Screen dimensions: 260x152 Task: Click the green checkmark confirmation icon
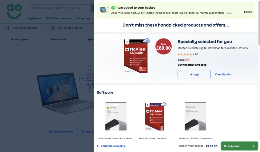tap(113, 8)
